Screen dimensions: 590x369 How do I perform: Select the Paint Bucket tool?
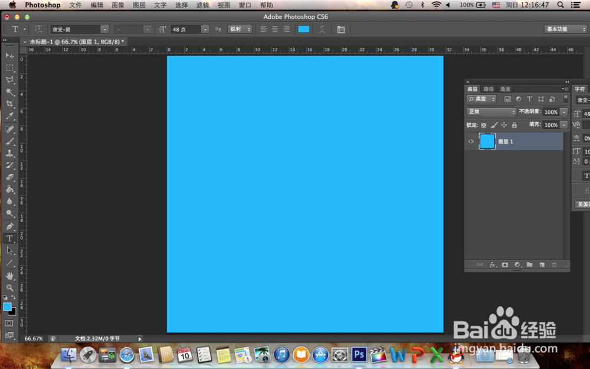pyautogui.click(x=10, y=189)
